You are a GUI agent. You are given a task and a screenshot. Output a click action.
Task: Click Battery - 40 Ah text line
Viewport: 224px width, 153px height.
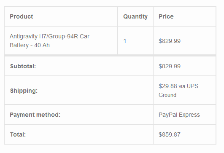[x=30, y=45]
